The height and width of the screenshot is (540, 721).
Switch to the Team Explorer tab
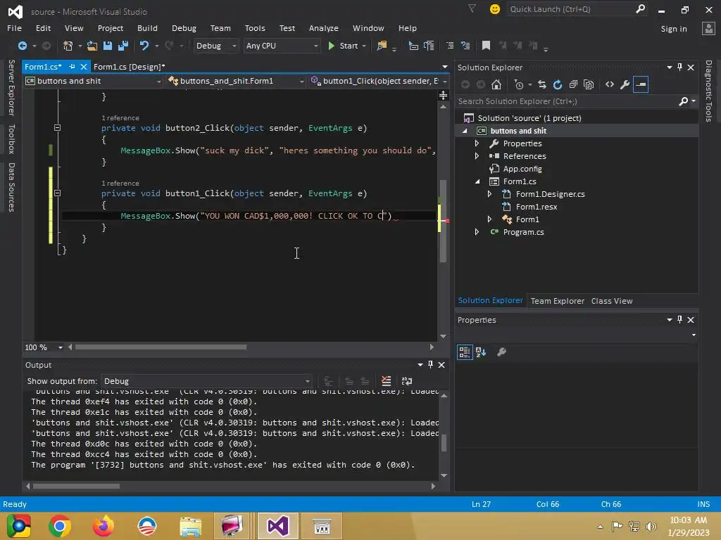coord(558,301)
